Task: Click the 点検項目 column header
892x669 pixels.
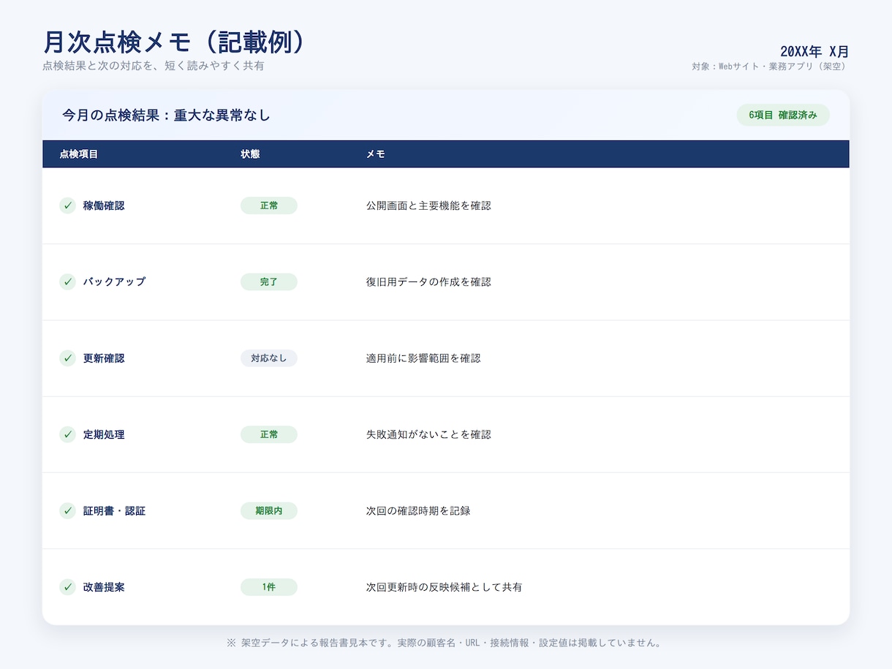Action: (79, 154)
